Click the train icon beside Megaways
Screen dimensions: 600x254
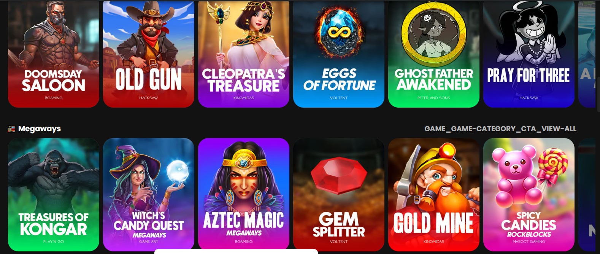click(x=11, y=129)
